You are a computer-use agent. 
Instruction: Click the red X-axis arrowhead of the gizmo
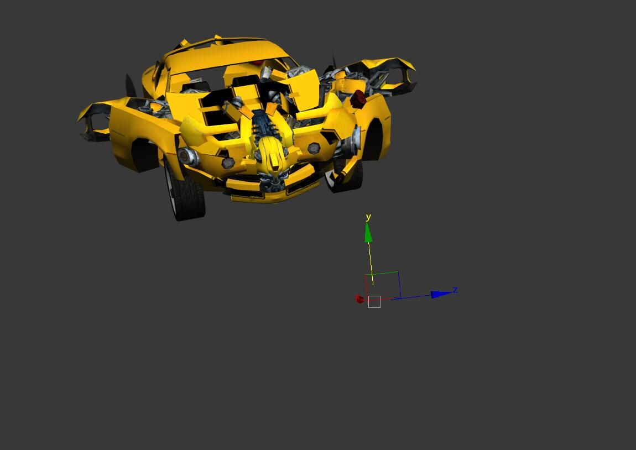tap(359, 299)
